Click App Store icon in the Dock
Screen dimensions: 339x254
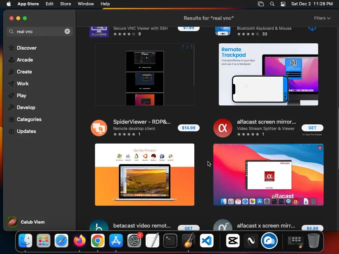(x=116, y=241)
